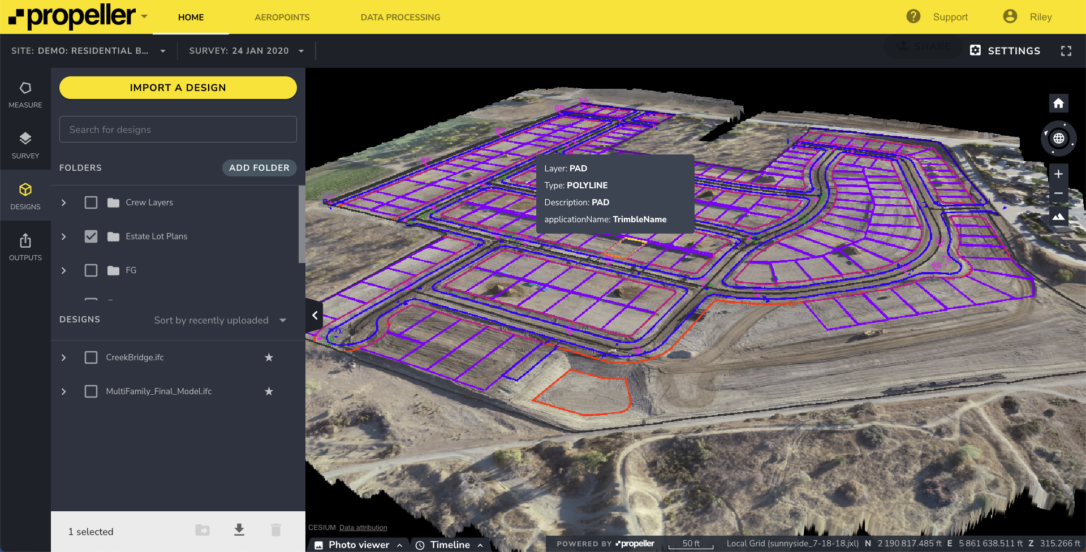Check the FG folder checkbox
This screenshot has height=552, width=1086.
tap(90, 270)
